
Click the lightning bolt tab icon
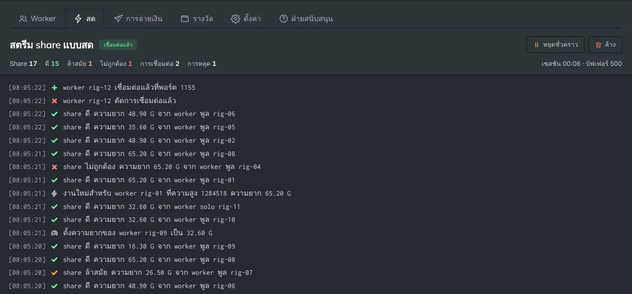click(x=78, y=19)
